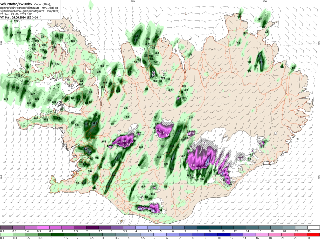Viewport: 320px width, 240px height.
Task: Click the 4.4 precipitation value on the map
Action: pyautogui.click(x=89, y=152)
